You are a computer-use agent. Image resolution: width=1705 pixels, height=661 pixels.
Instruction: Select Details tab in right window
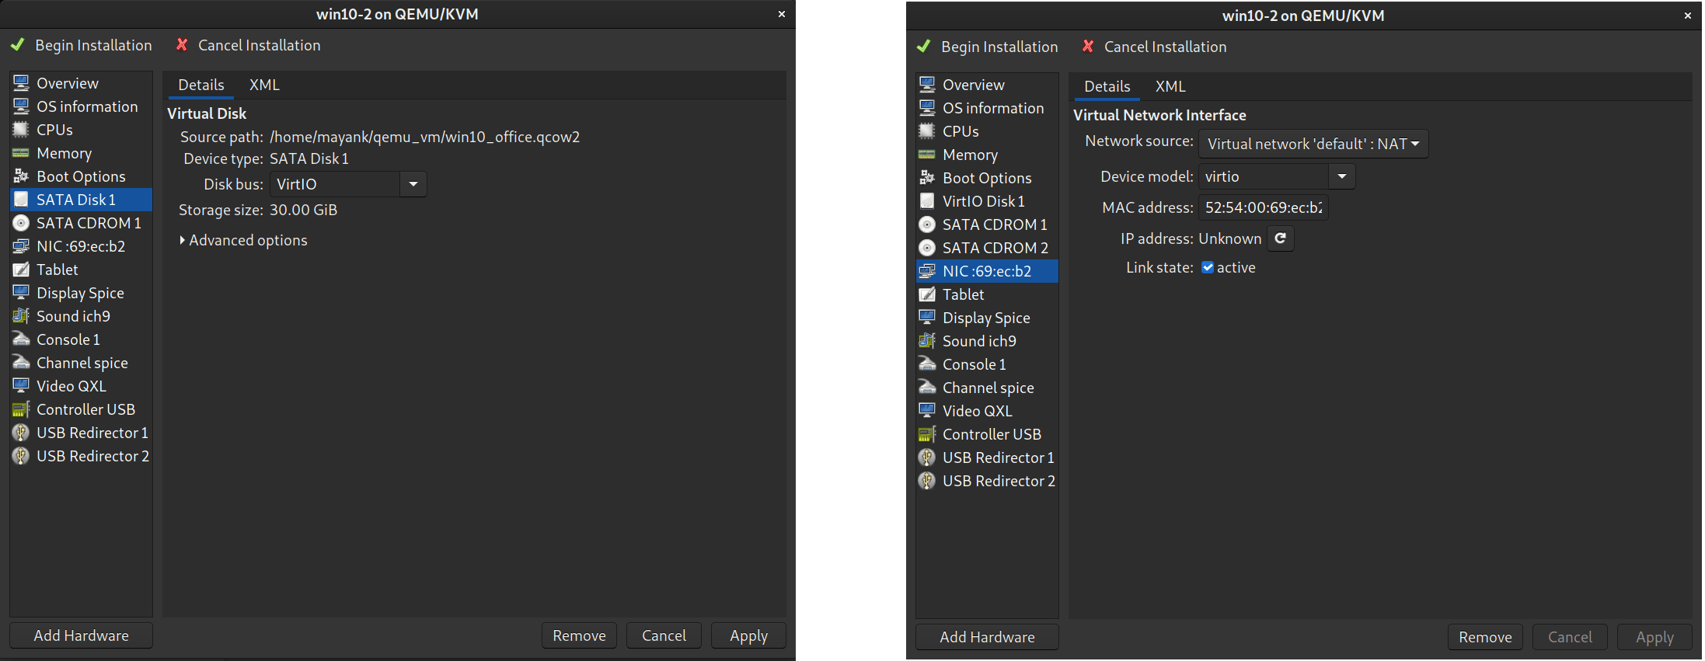(1107, 86)
